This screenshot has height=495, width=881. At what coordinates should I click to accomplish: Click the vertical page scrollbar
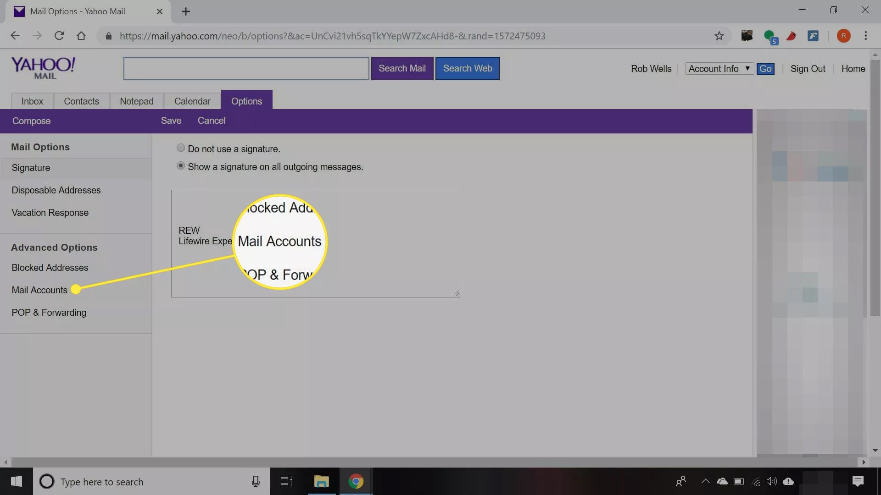point(875,188)
